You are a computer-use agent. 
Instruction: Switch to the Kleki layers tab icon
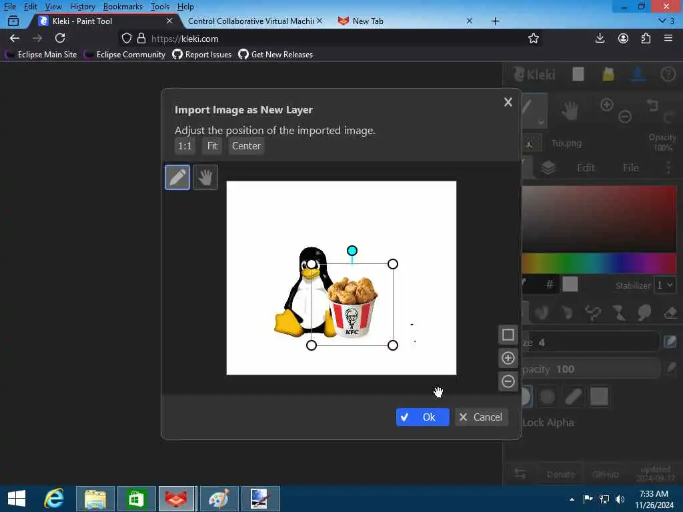pyautogui.click(x=548, y=167)
